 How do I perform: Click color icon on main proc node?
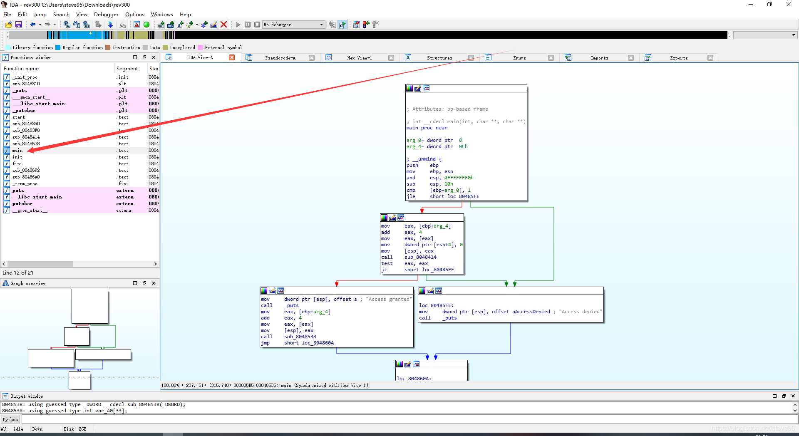(x=409, y=88)
